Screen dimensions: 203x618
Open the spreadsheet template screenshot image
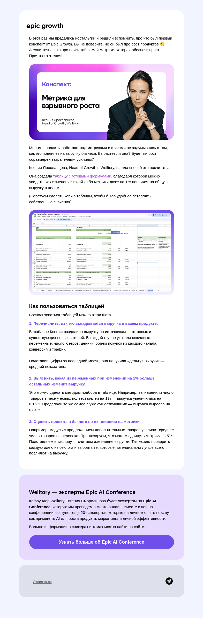(x=101, y=252)
